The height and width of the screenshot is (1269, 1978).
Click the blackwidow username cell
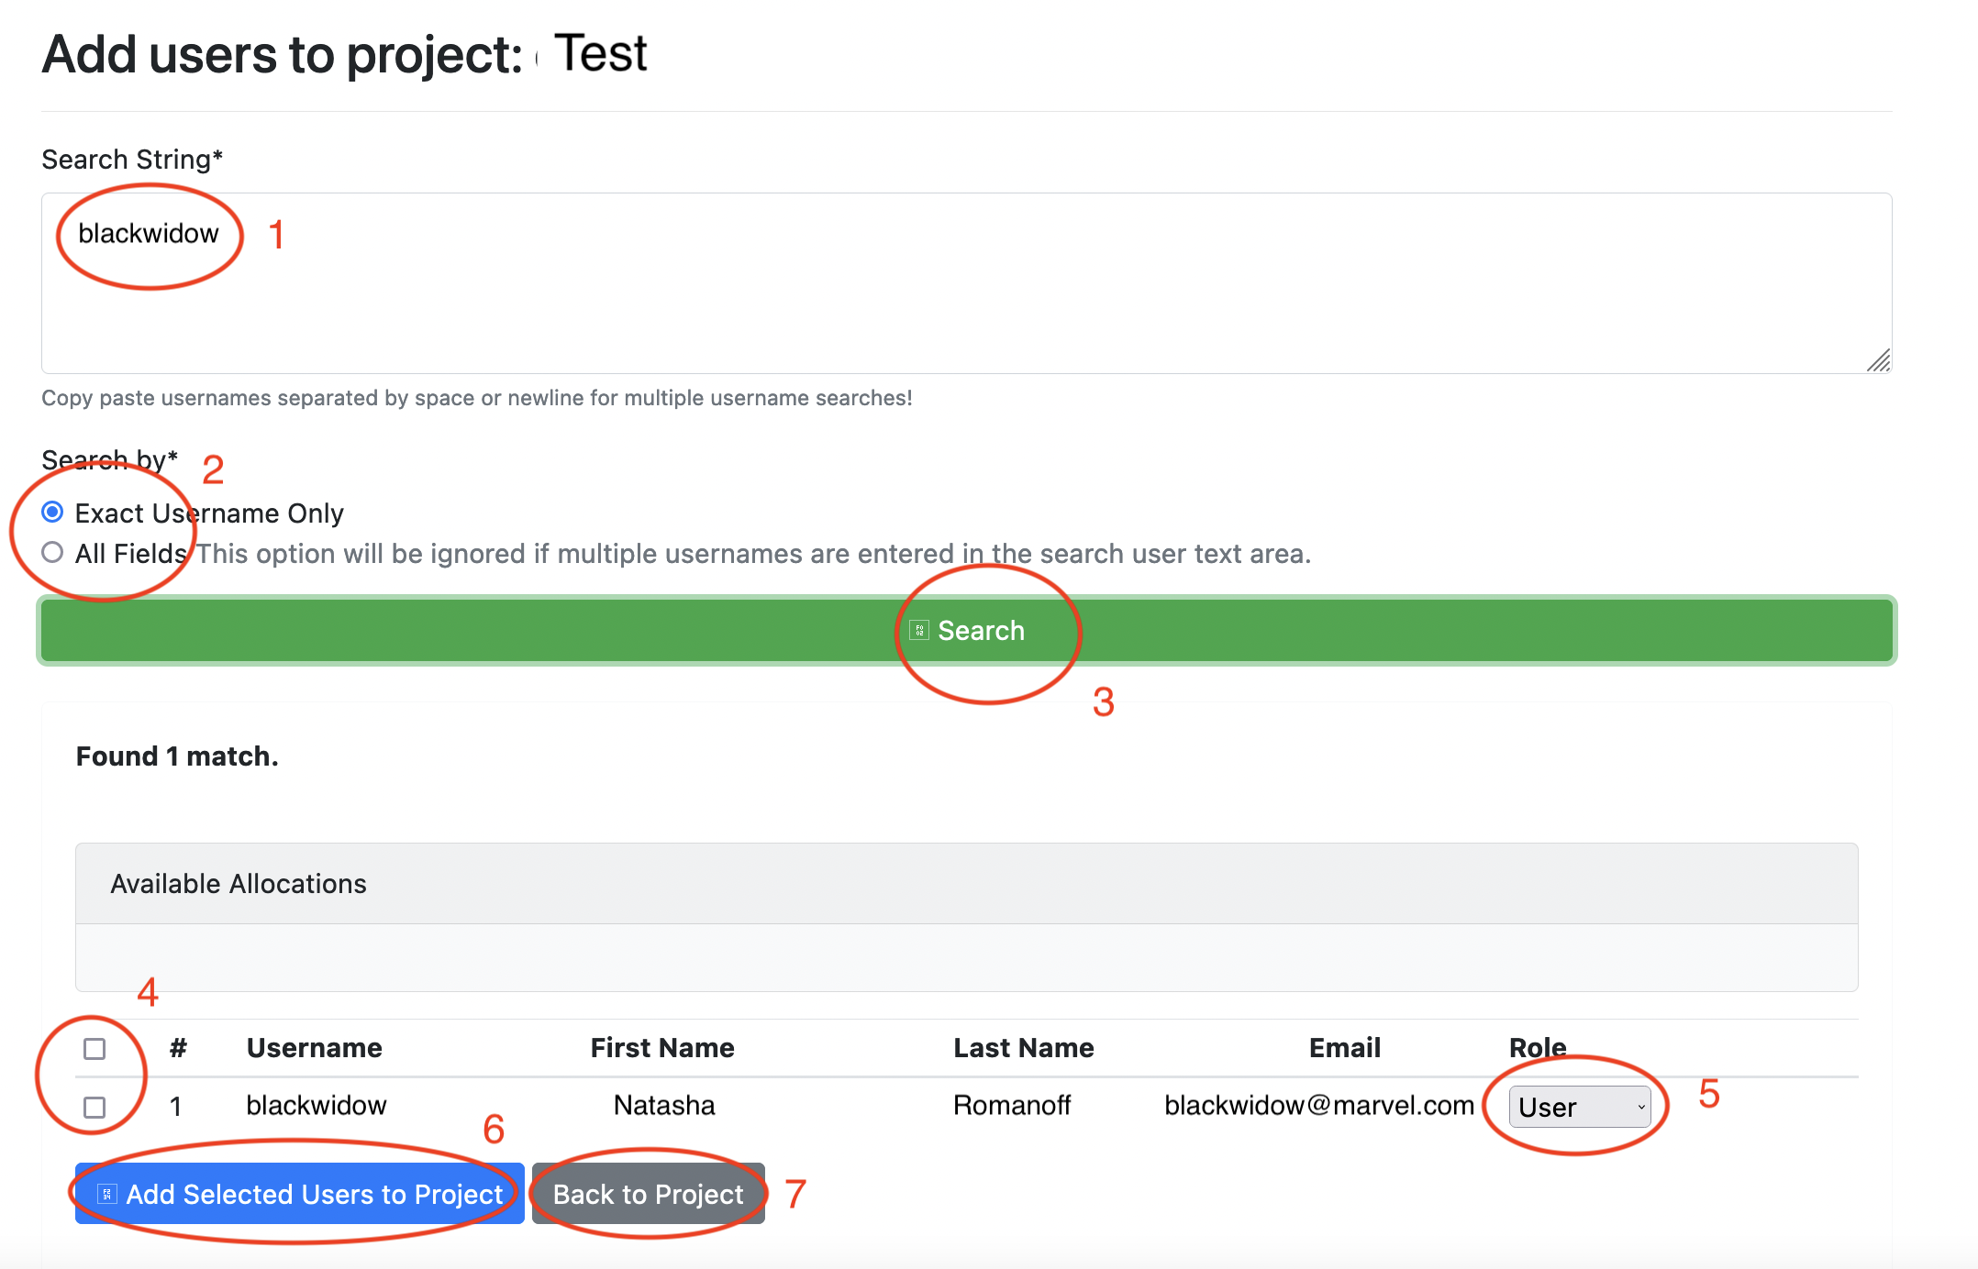point(317,1106)
